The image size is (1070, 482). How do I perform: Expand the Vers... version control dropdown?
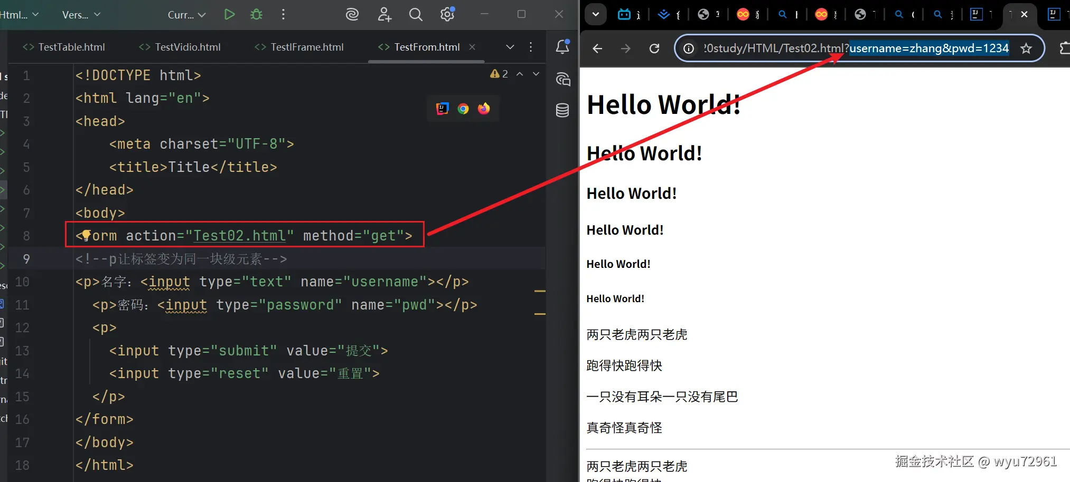tap(81, 15)
